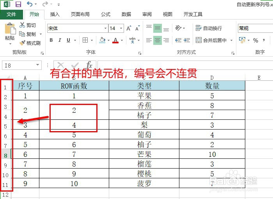Click the red font color icon

(x=115, y=40)
